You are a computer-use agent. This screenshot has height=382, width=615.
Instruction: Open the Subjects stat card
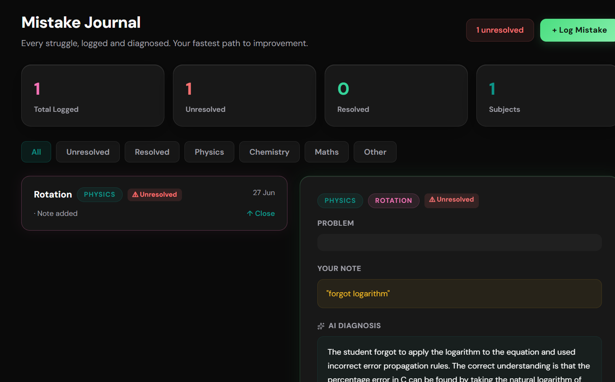pyautogui.click(x=545, y=95)
